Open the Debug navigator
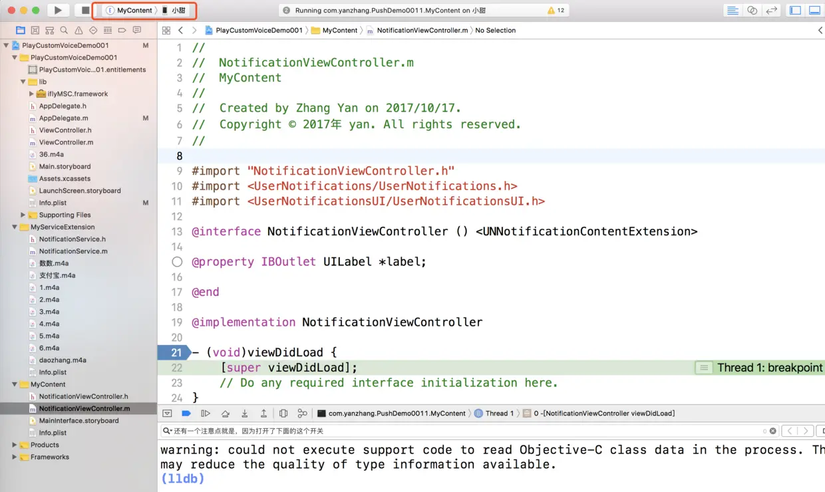 click(x=108, y=31)
